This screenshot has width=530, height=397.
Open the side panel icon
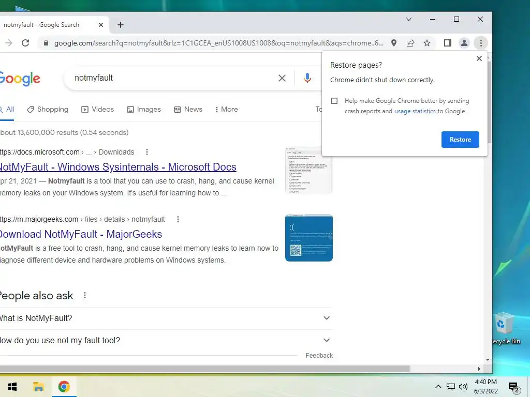(x=448, y=43)
